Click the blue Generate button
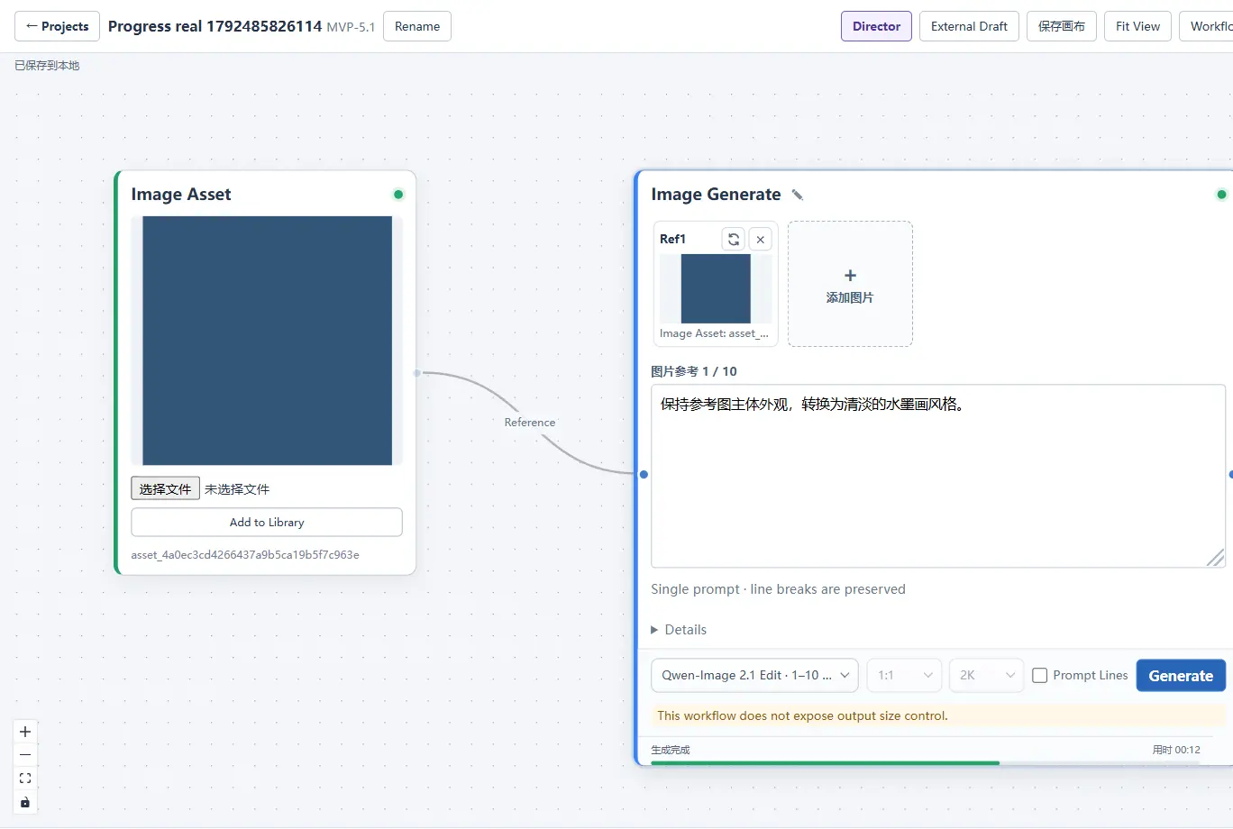This screenshot has width=1233, height=829. coord(1181,676)
